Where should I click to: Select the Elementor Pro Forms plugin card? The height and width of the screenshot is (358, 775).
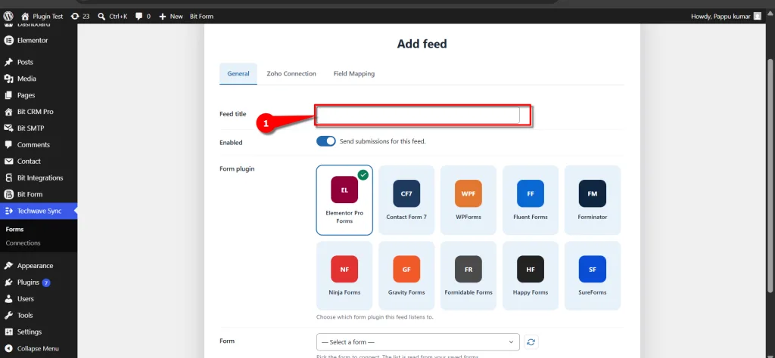(x=344, y=200)
